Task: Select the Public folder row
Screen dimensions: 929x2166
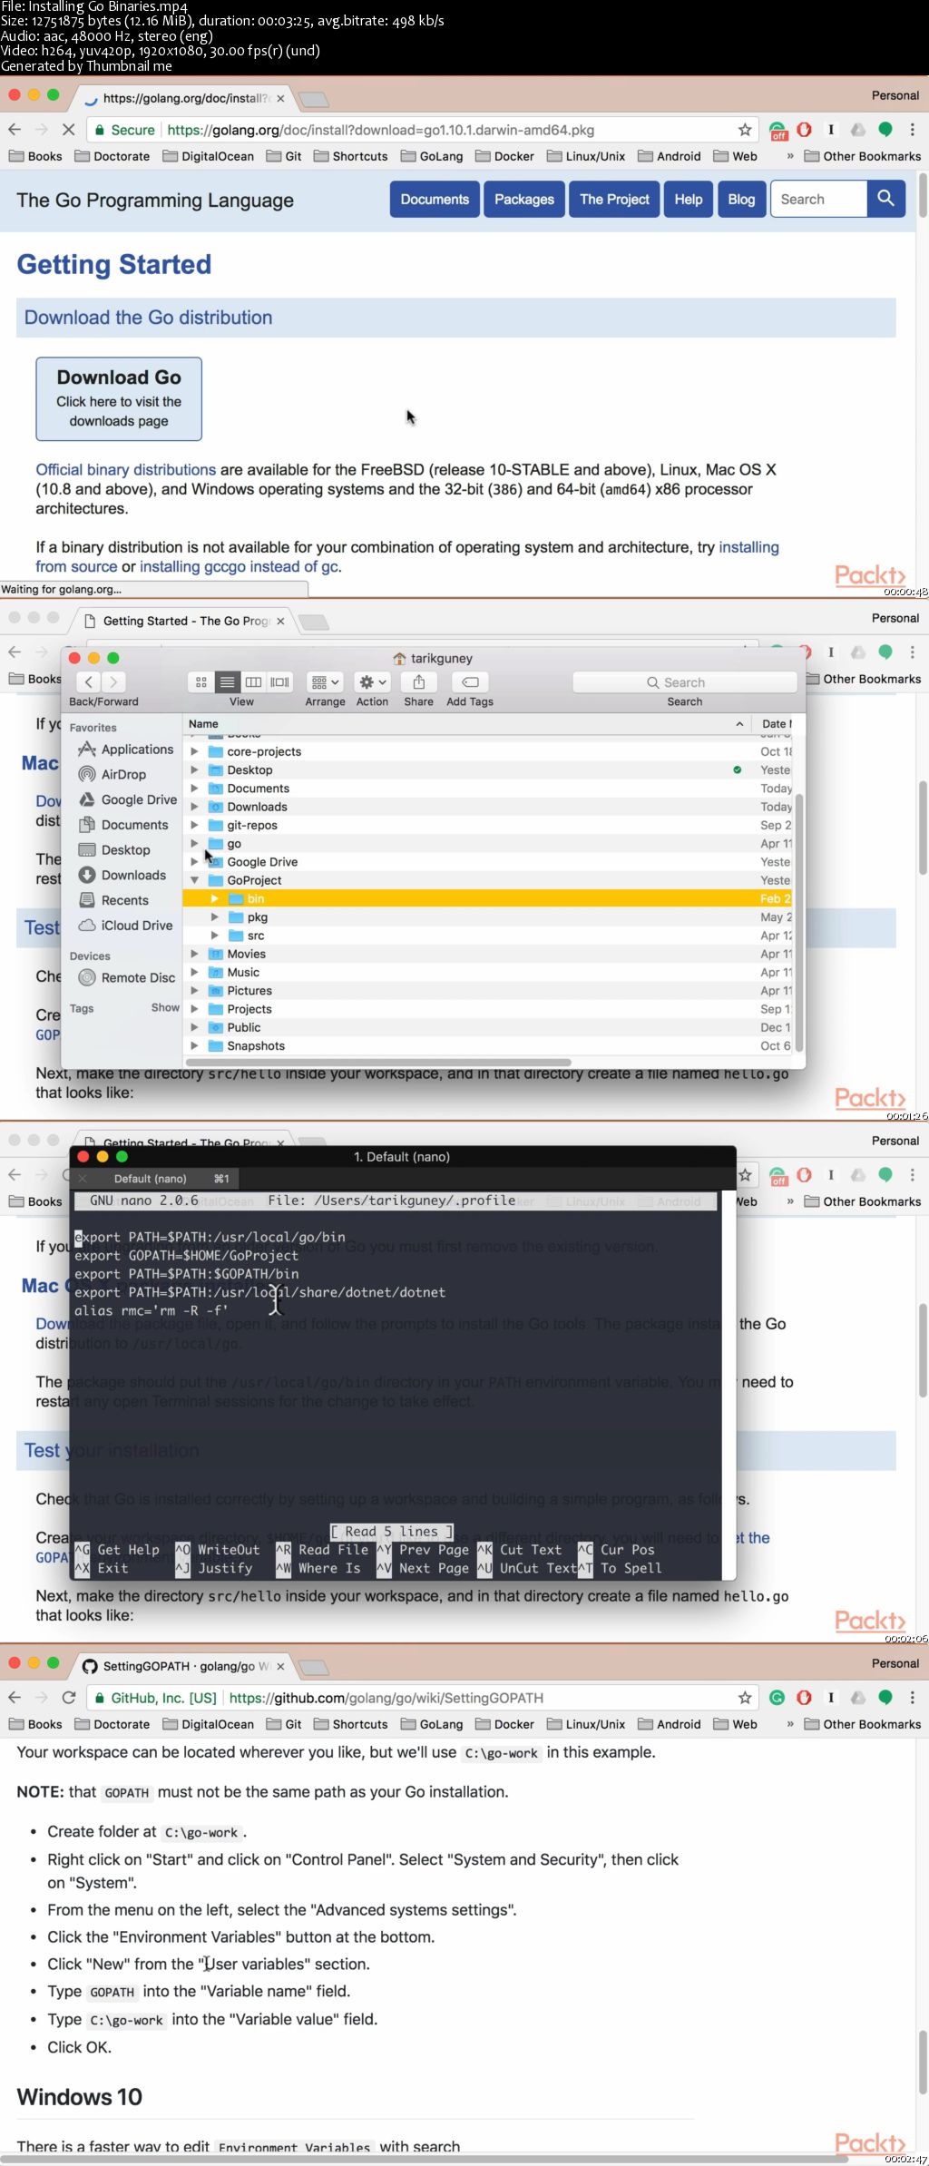Action: (488, 1027)
